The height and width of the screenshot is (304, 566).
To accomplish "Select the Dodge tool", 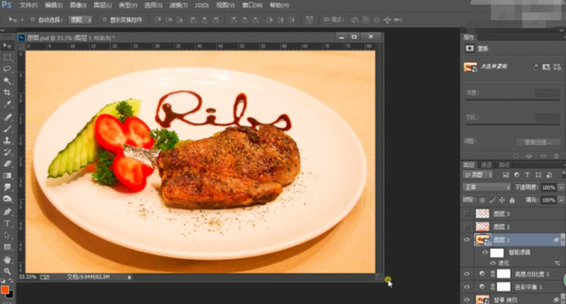I will (x=7, y=199).
